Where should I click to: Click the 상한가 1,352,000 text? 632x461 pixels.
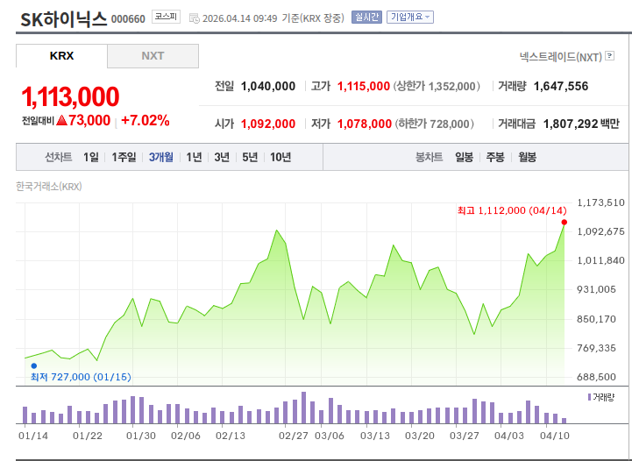[437, 86]
